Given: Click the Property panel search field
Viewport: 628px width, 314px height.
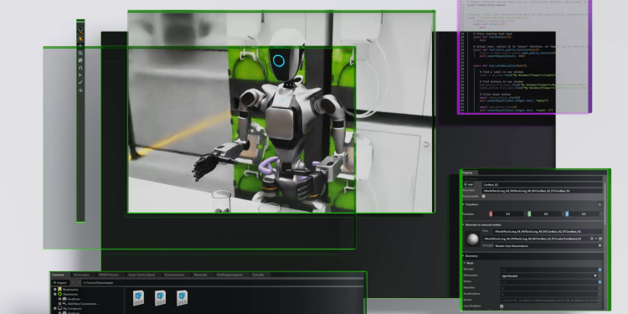Looking at the screenshot, I should pyautogui.click(x=533, y=178).
